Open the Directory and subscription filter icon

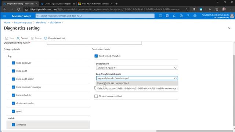[167, 16]
